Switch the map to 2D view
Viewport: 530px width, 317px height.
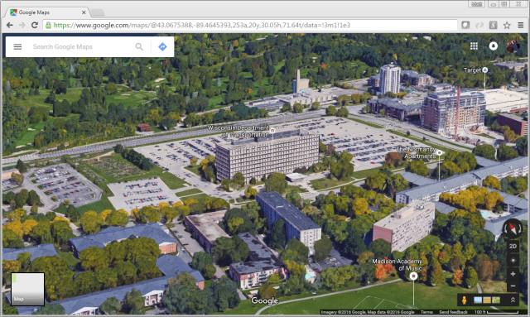(513, 246)
